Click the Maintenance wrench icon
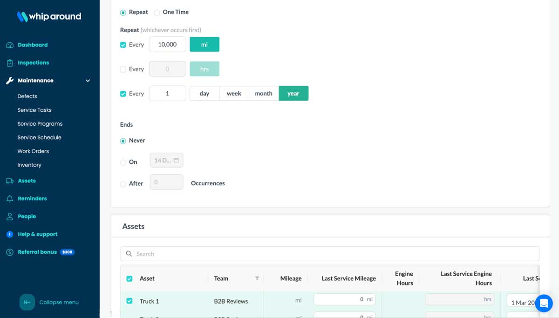 coord(9,80)
